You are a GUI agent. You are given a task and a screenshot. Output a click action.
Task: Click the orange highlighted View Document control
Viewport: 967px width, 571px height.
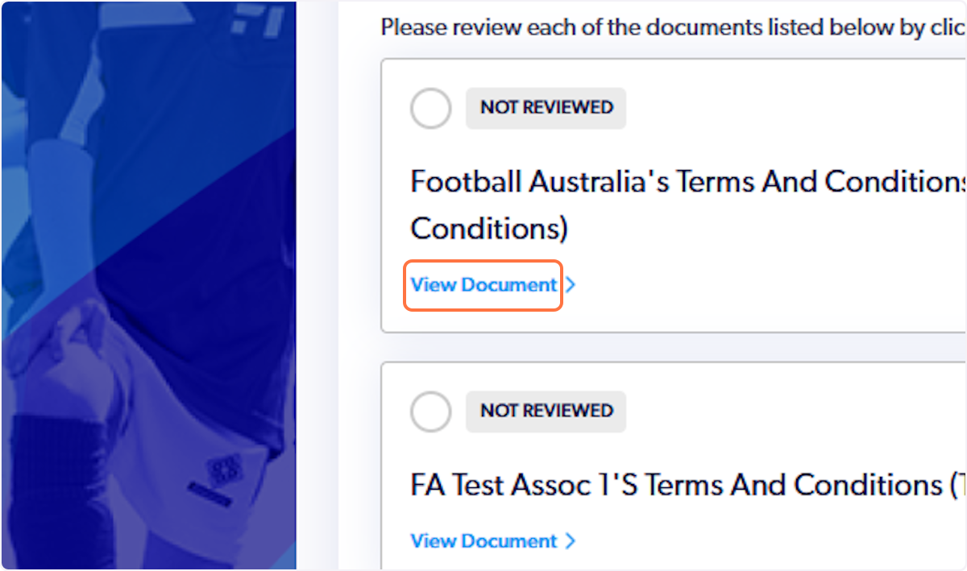click(x=483, y=284)
